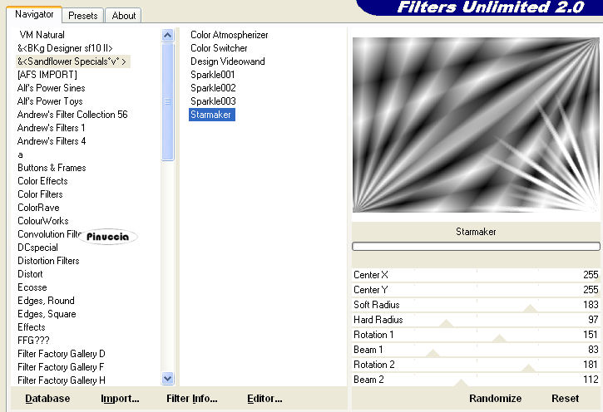
Task: Choose the Design Videowand filter
Action: (228, 61)
